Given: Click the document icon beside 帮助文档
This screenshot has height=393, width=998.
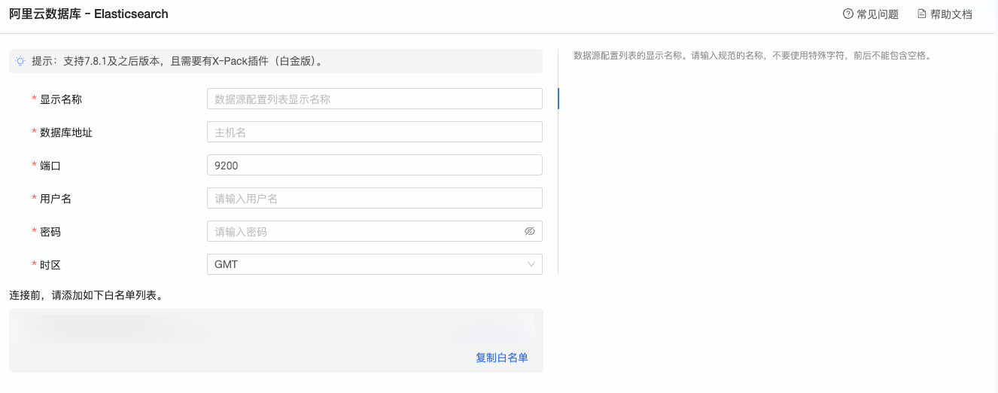Looking at the screenshot, I should tap(921, 14).
